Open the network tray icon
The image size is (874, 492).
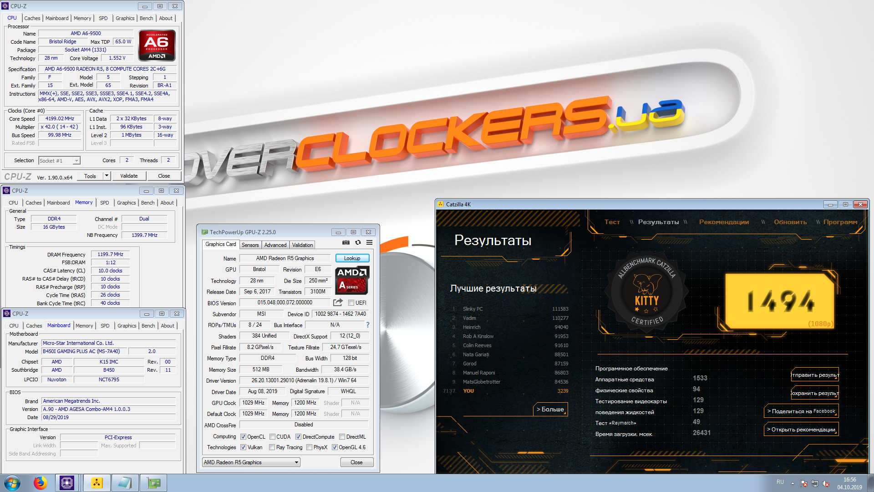pyautogui.click(x=815, y=483)
